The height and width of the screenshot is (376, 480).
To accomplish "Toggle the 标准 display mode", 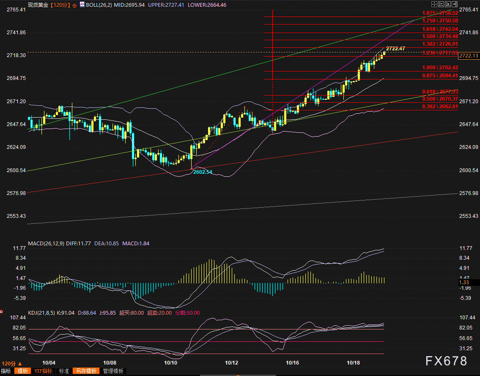I will 64,371.
